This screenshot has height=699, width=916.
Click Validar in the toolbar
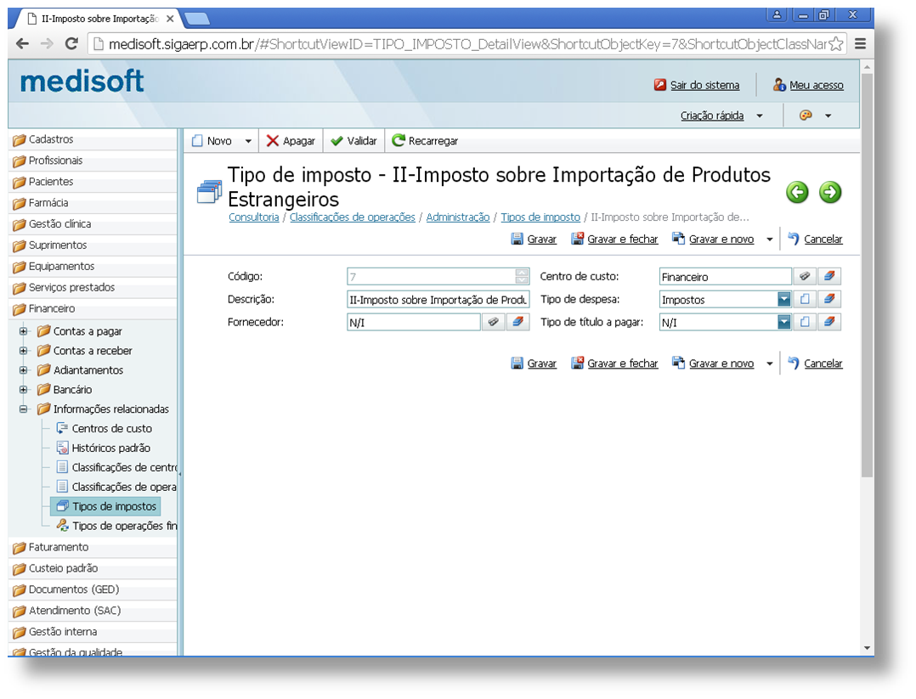coord(353,141)
